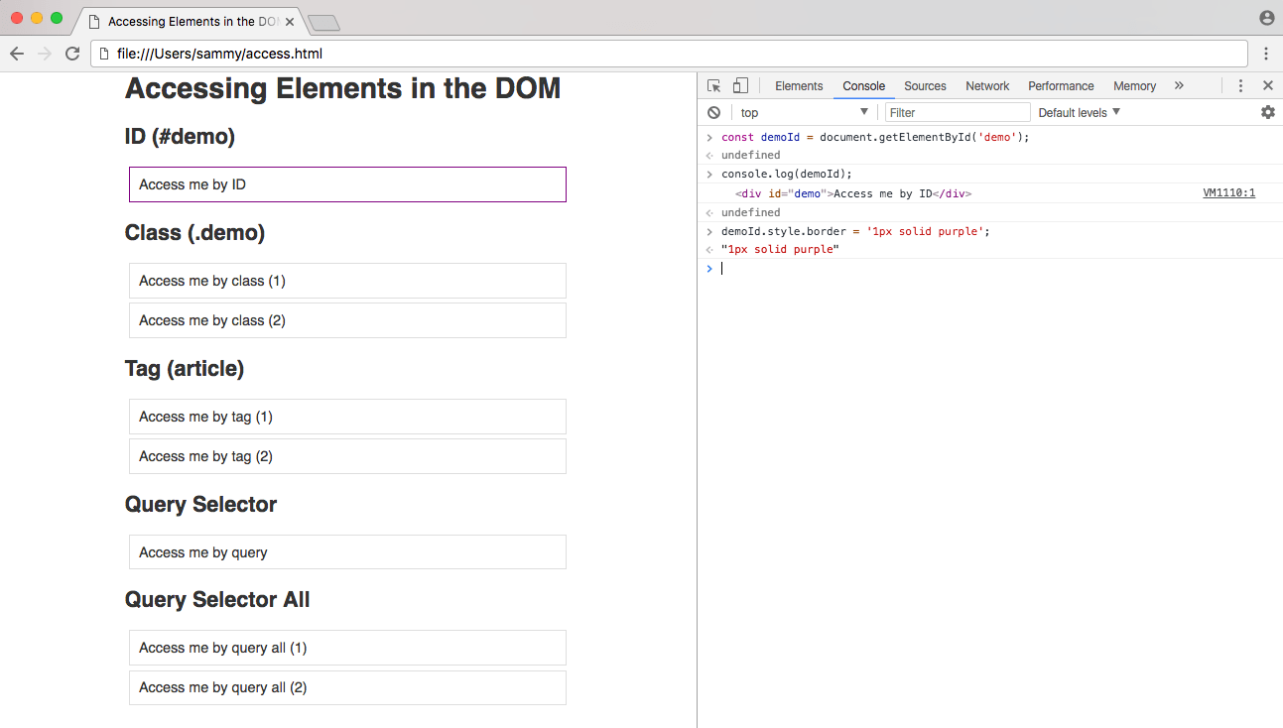Open Chrome's three-dot menu
The height and width of the screenshot is (728, 1283).
coord(1266,54)
